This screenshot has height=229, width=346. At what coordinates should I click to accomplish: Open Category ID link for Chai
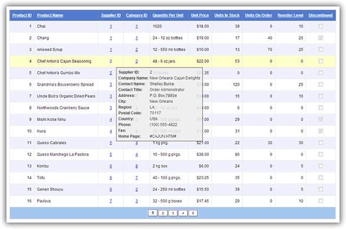tap(137, 26)
